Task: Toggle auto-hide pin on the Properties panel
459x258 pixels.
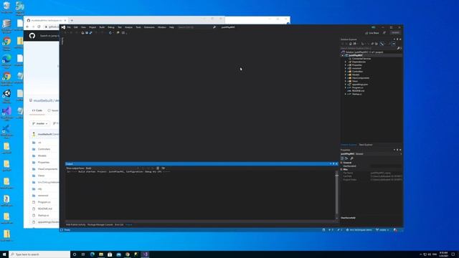Action: coord(397,150)
